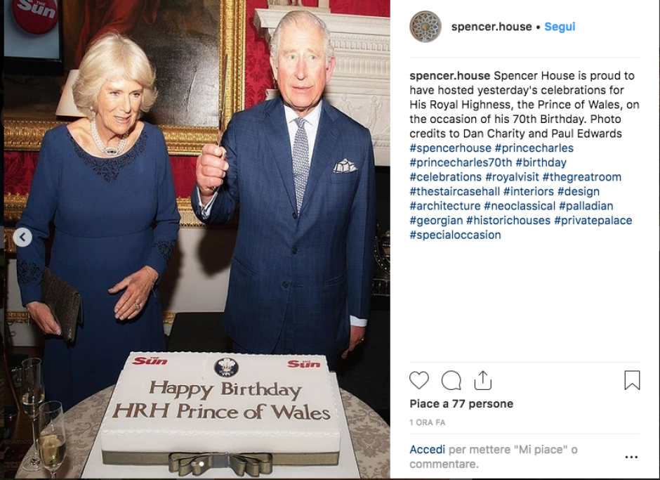Viewport: 660px width, 480px height.
Task: Go to previous photo with left arrow
Action: point(22,238)
